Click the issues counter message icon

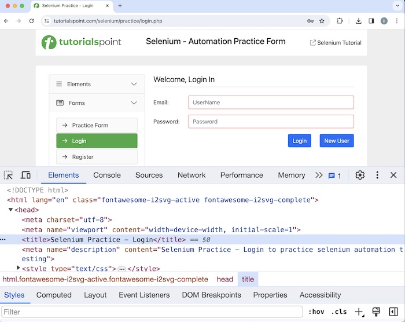[334, 175]
